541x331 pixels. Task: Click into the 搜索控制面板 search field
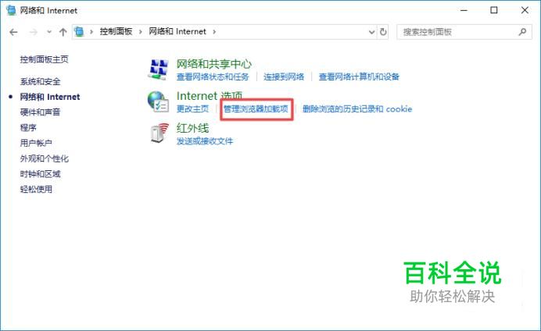click(464, 32)
